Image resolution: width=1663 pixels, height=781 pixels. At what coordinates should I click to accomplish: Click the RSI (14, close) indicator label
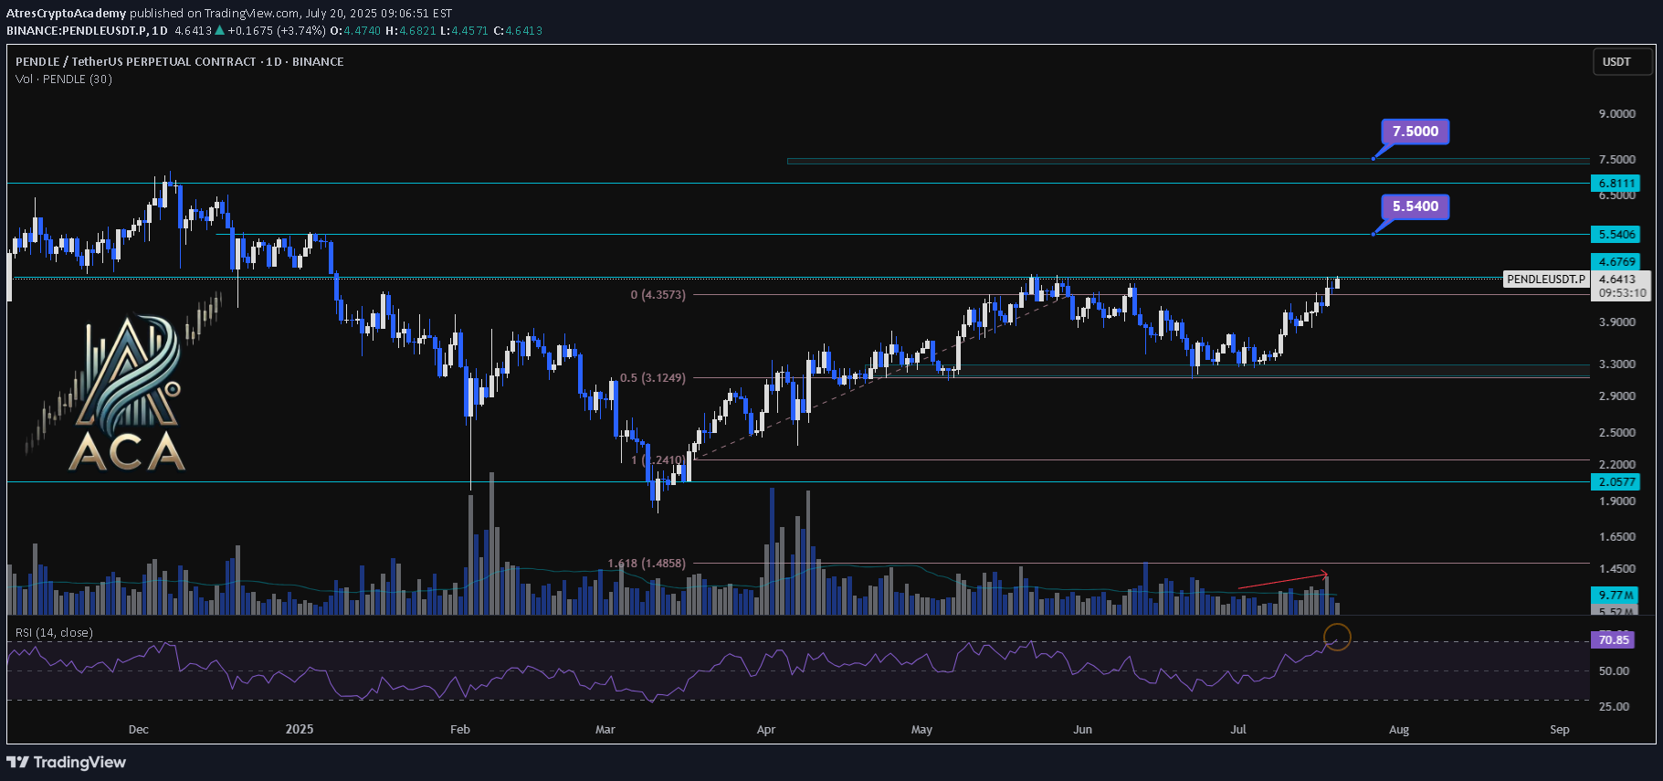[54, 633]
